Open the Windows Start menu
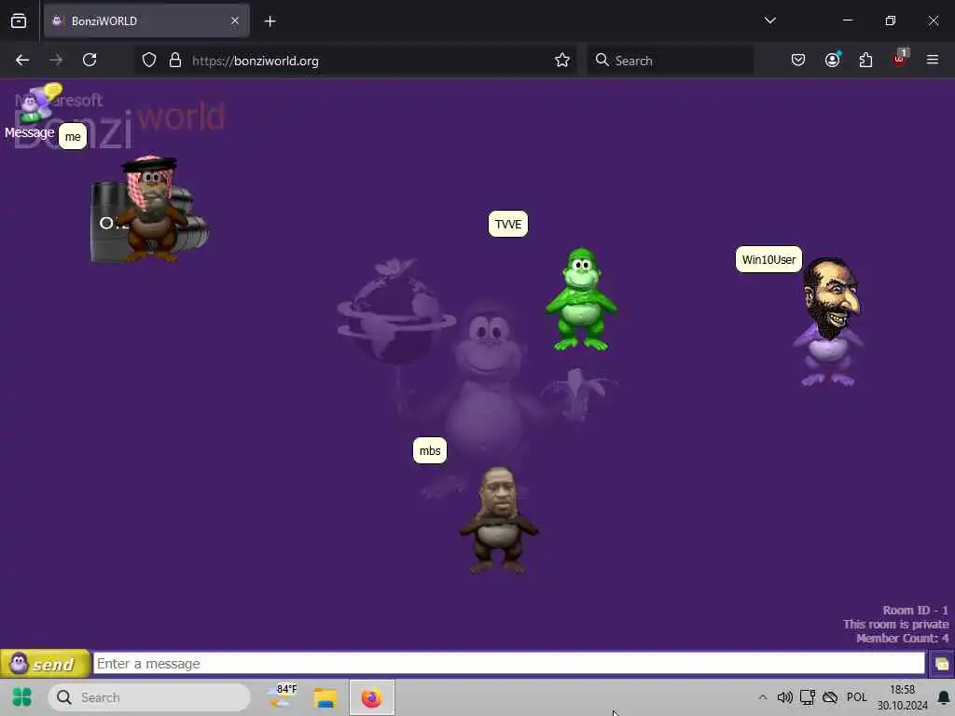The height and width of the screenshot is (716, 955). 22,697
